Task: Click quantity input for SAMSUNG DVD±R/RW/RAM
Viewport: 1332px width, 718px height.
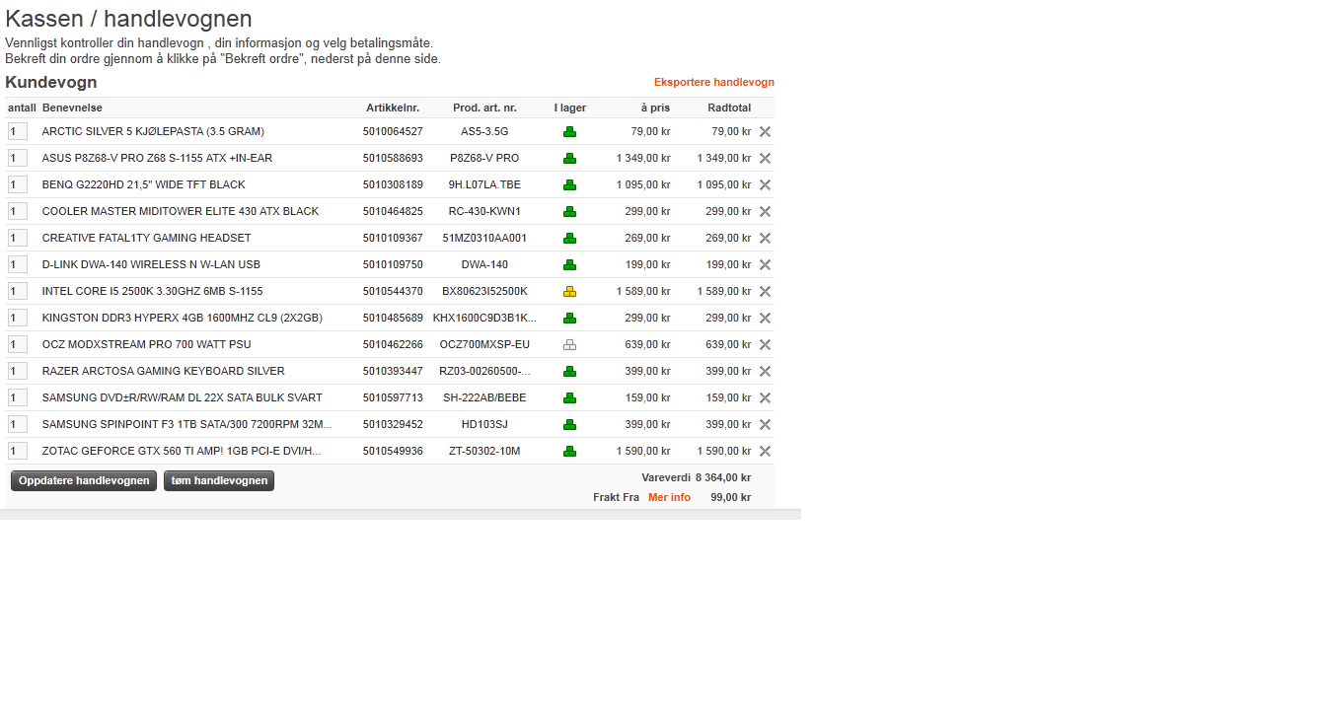Action: click(18, 397)
